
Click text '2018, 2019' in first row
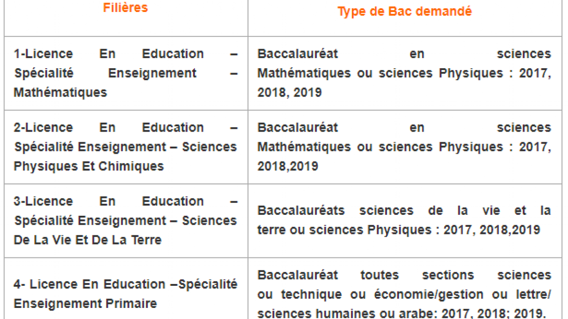coord(289,92)
